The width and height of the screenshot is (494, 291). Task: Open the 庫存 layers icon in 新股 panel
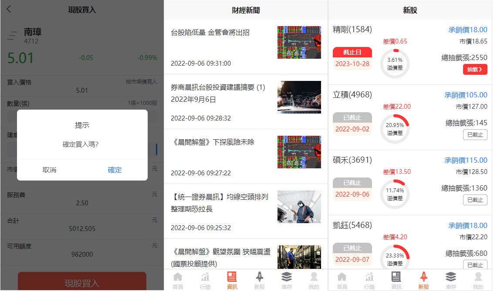[451, 281]
